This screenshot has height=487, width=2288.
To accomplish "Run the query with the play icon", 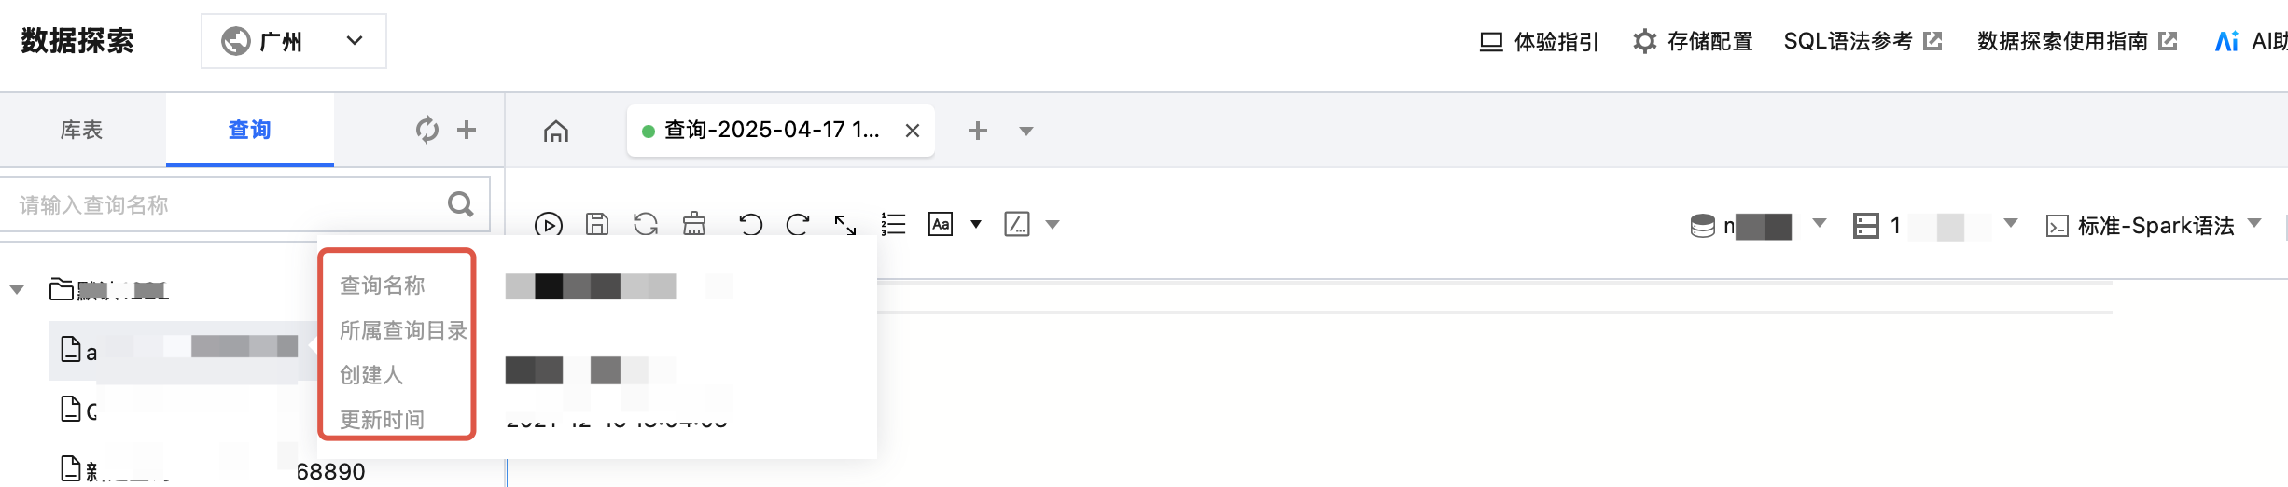I will tap(549, 225).
